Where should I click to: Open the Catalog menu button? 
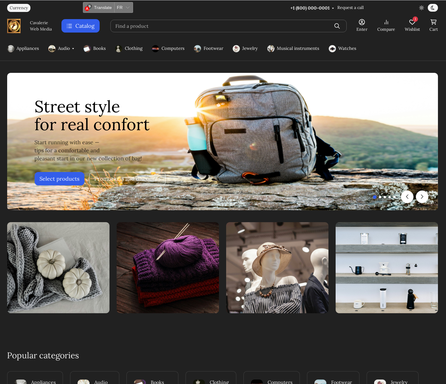pyautogui.click(x=81, y=26)
